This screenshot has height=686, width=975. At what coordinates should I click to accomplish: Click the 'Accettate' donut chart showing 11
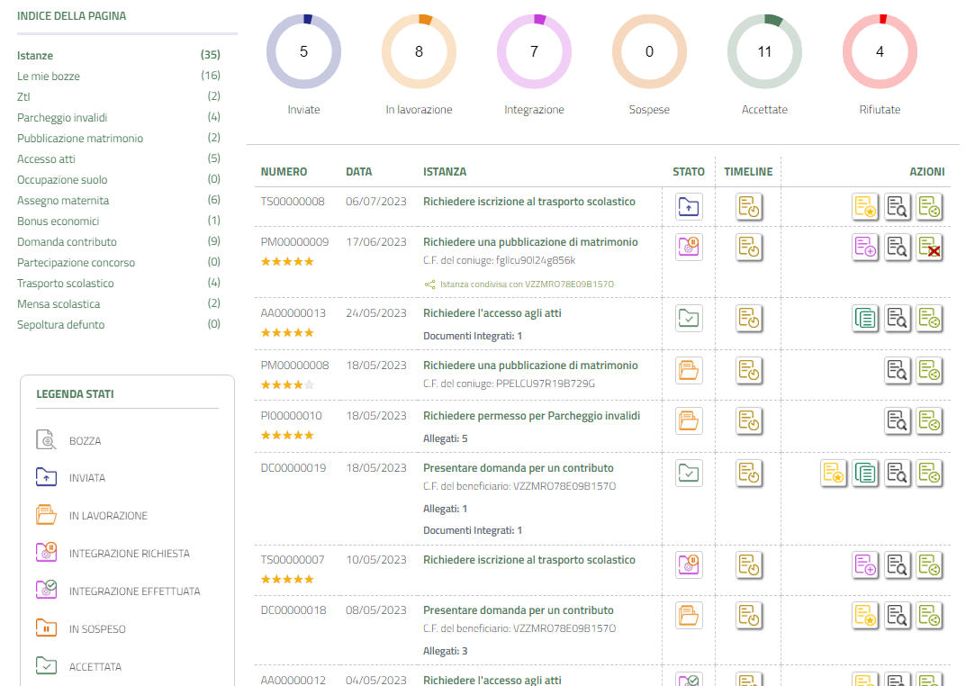[x=764, y=52]
